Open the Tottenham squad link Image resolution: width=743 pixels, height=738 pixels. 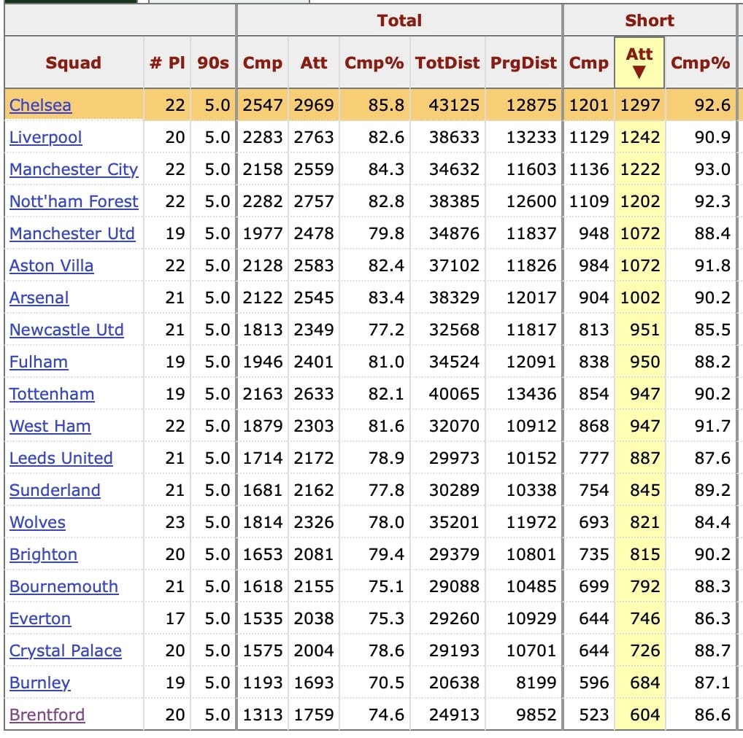(52, 394)
